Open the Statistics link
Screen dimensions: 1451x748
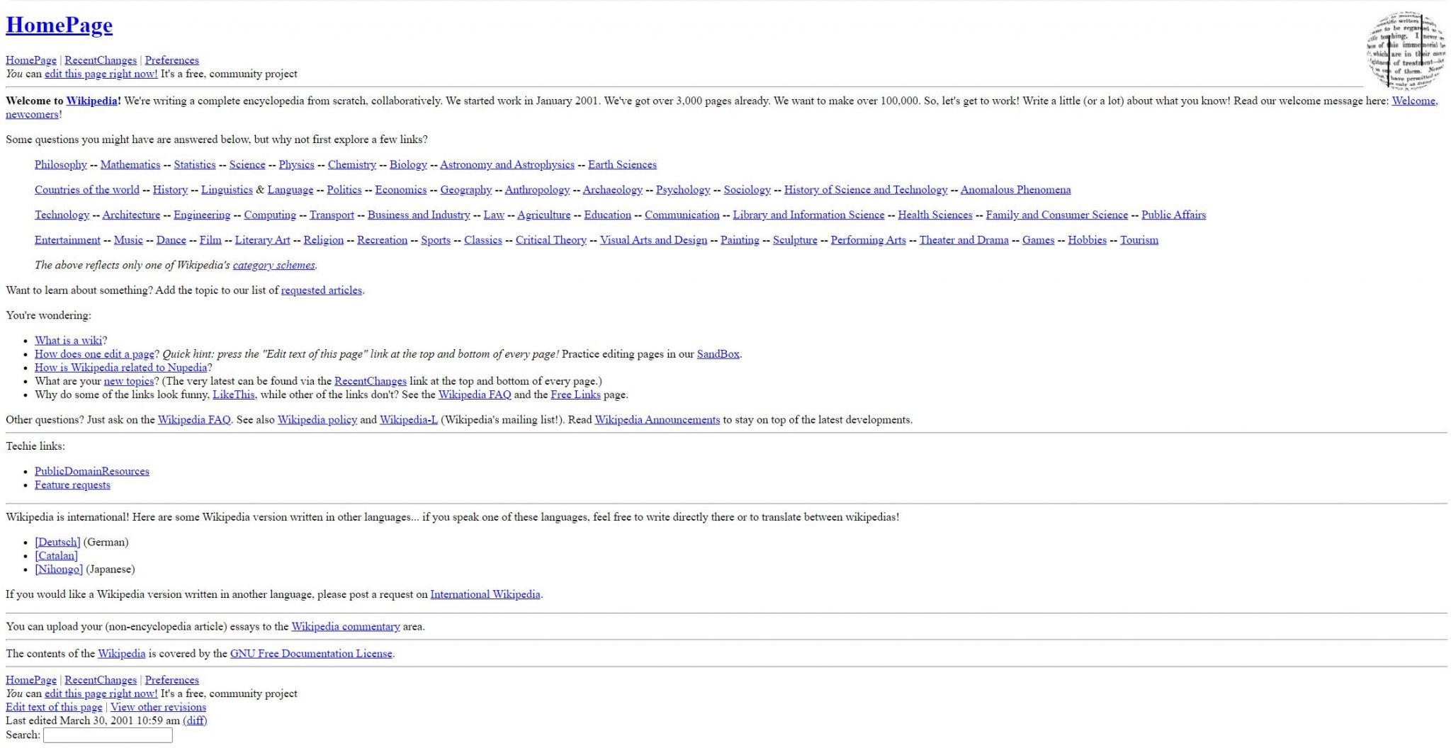tap(195, 164)
